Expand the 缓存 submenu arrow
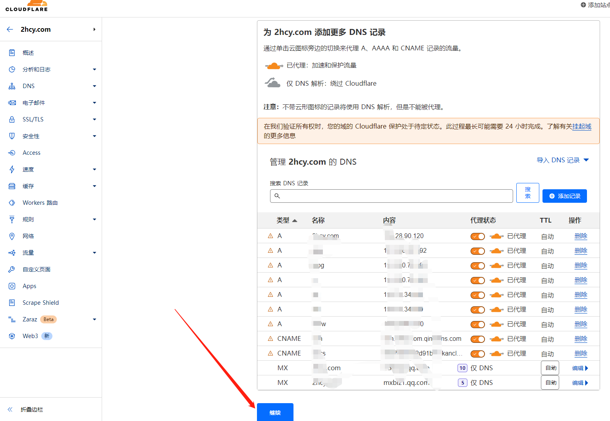This screenshot has height=421, width=610. pos(95,186)
